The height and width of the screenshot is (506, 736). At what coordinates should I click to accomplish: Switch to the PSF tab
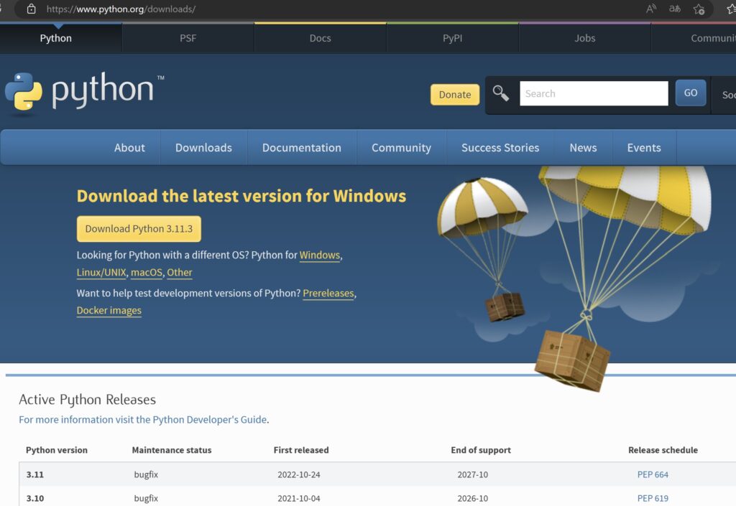coord(188,38)
